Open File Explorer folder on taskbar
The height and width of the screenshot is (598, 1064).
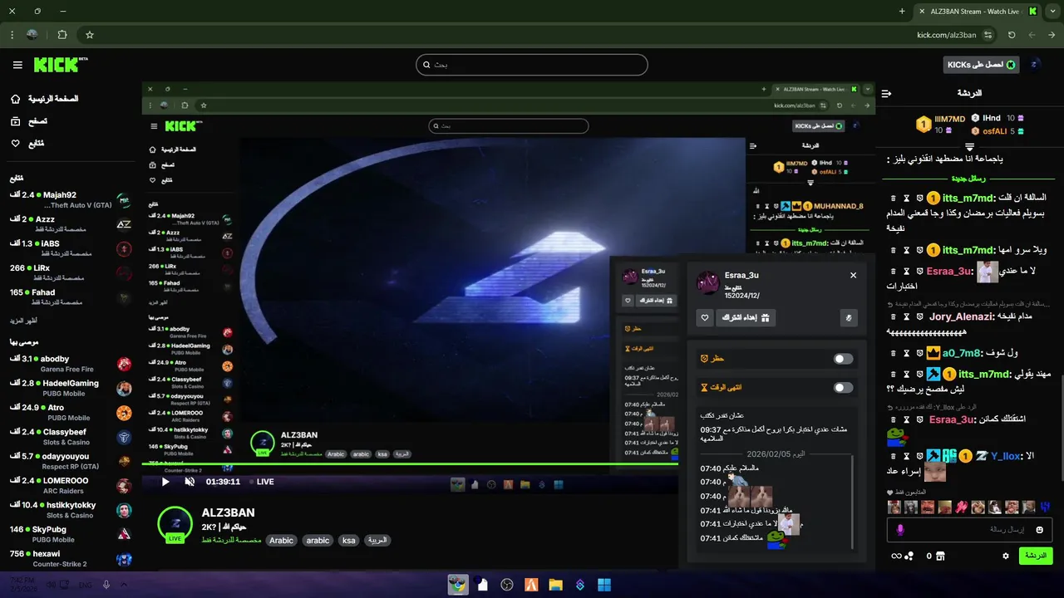555,585
